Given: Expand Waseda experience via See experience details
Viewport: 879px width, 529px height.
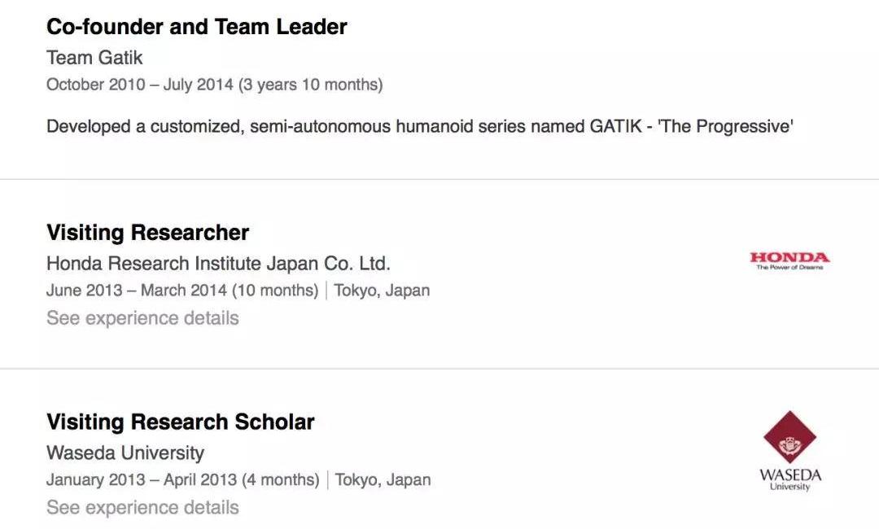Looking at the screenshot, I should point(142,508).
